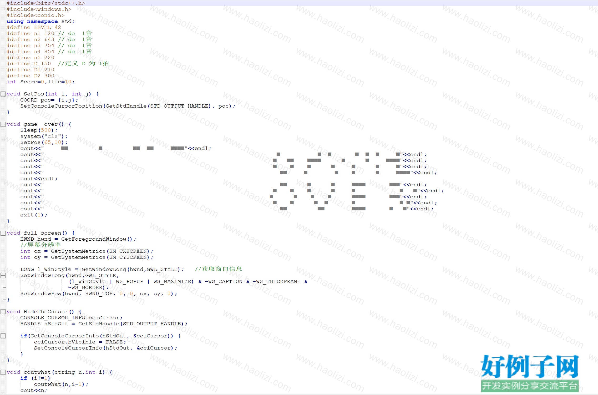The image size is (598, 395).
Task: Click the '#define D1 210' line
Action: click(31, 70)
